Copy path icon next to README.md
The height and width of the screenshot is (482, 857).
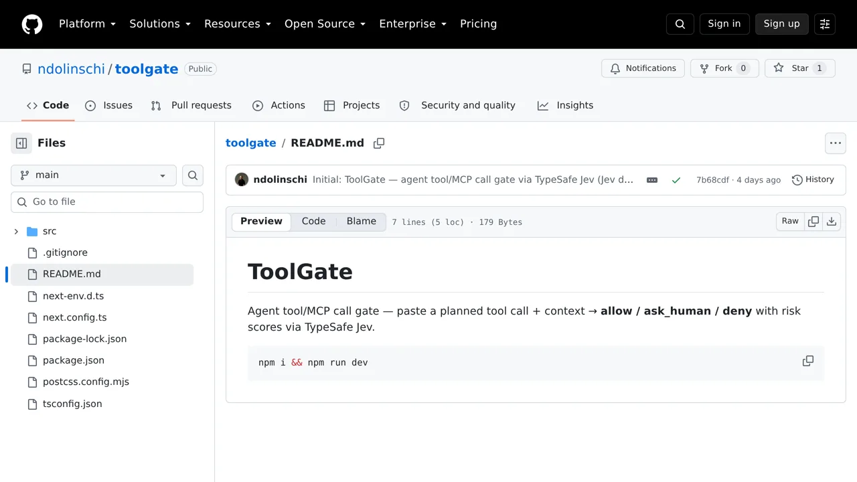(x=379, y=143)
